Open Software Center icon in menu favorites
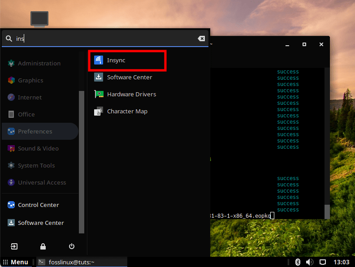Image resolution: width=355 pixels, height=267 pixels. click(11, 223)
